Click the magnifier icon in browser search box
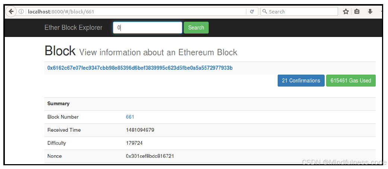This screenshot has height=169, width=388. 265,12
